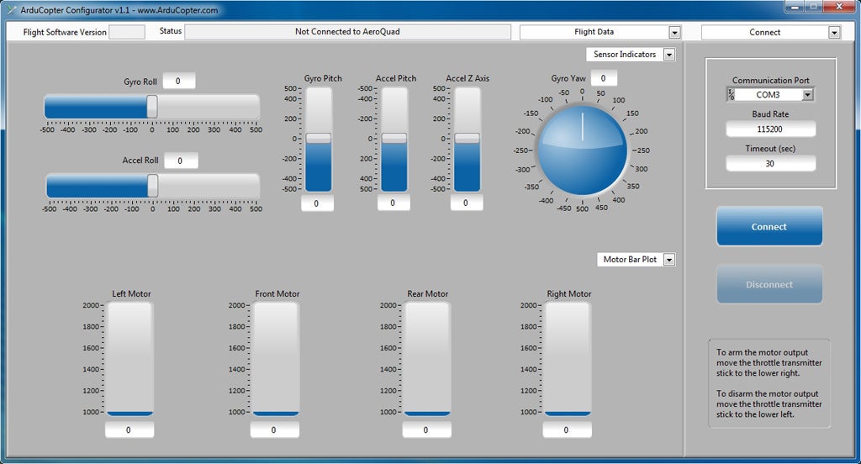Screen dimensions: 861x464
Task: Click the Baud Rate field
Action: [x=770, y=129]
